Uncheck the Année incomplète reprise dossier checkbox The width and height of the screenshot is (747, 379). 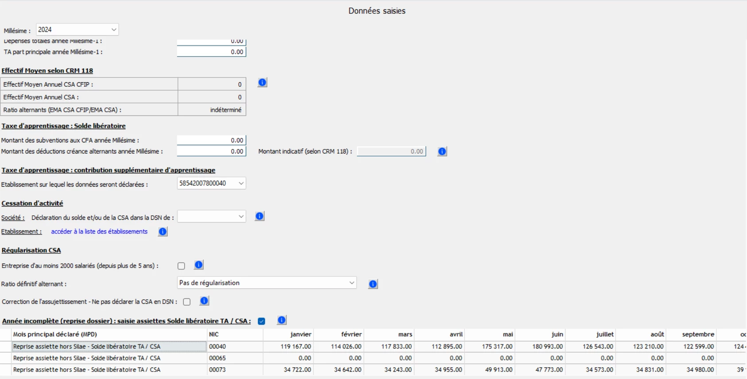click(262, 321)
